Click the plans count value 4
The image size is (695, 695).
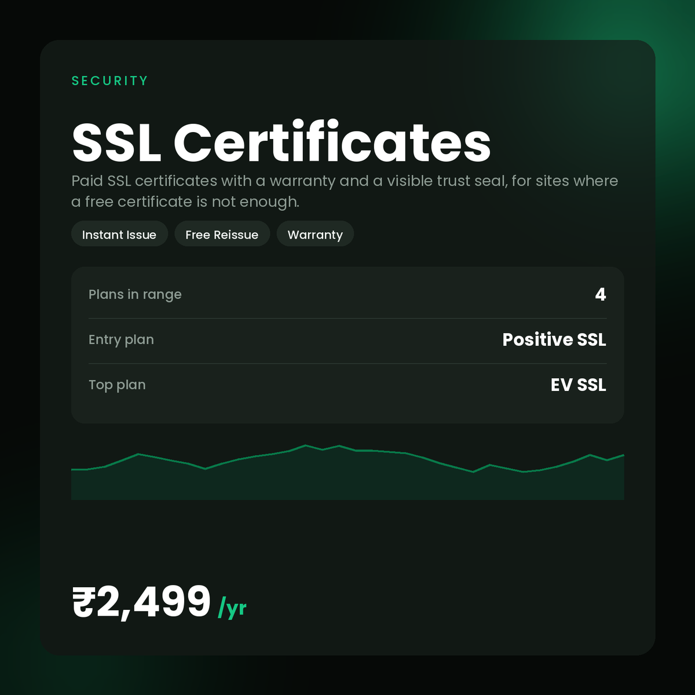tap(601, 294)
